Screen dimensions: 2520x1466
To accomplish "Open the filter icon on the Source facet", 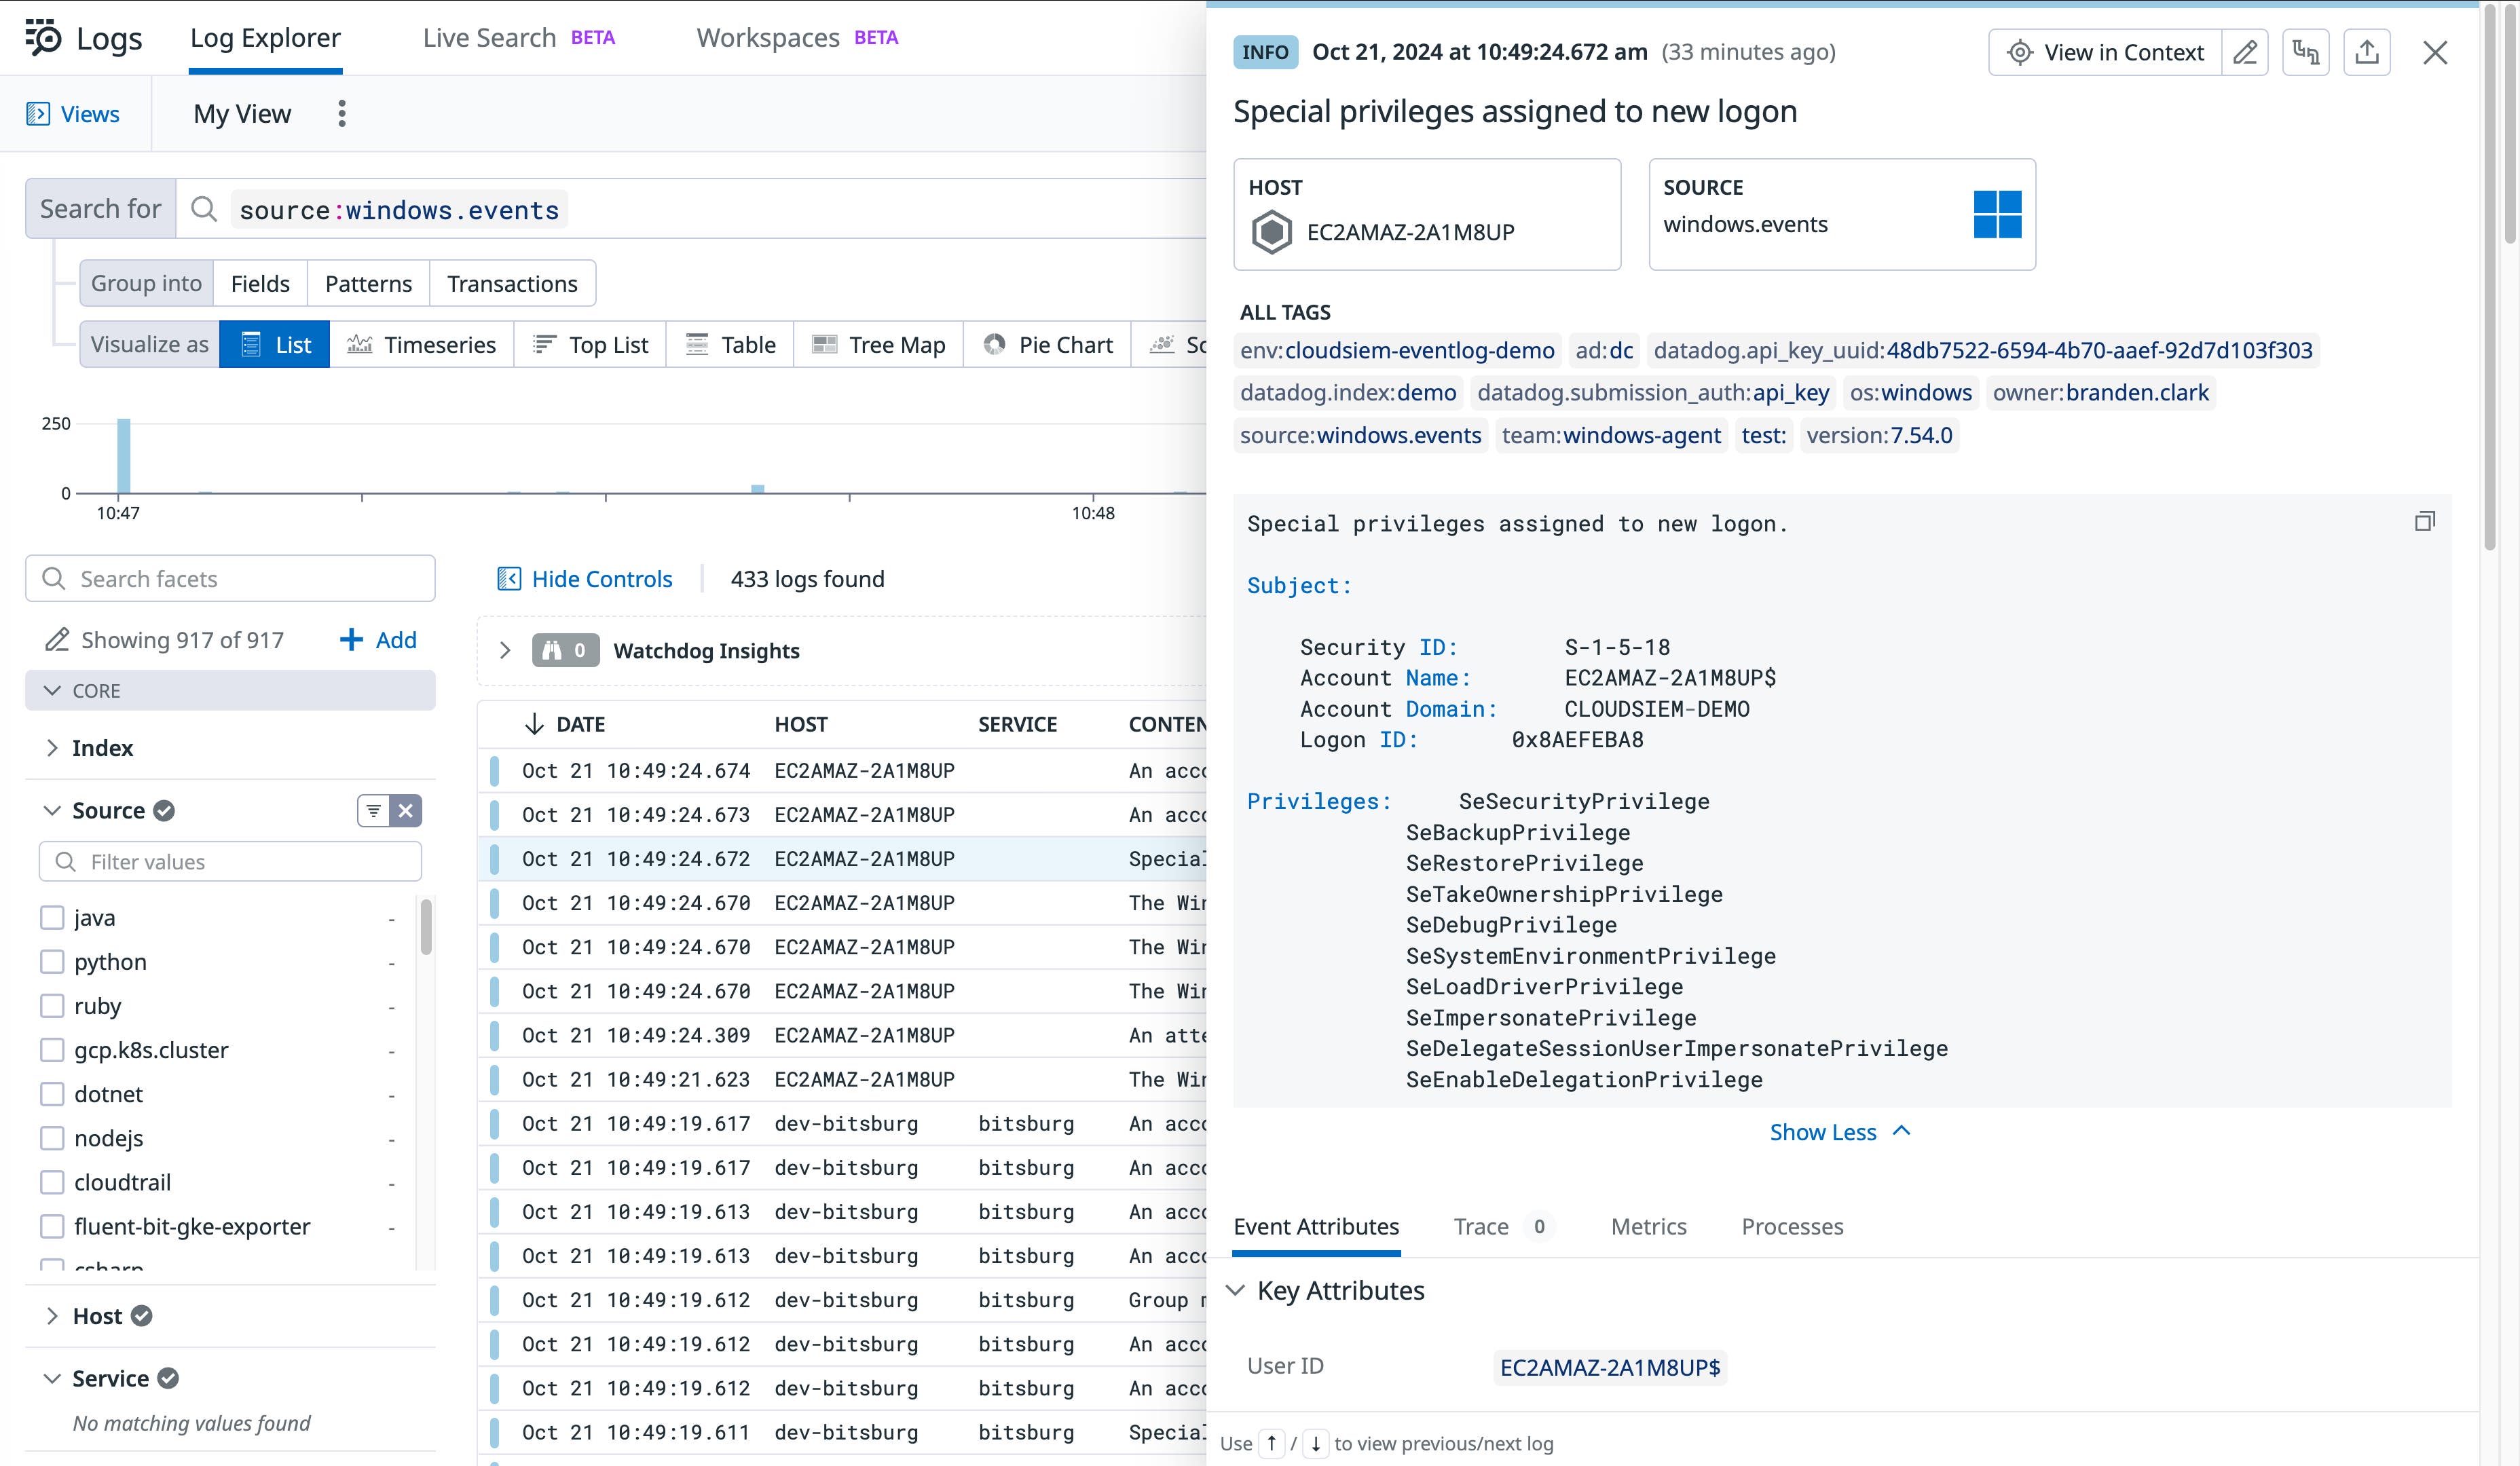I will (x=373, y=810).
